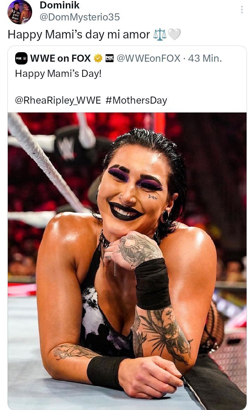Click the WWE on FOX account name
Screen dimensions: 248x410
coord(60,58)
